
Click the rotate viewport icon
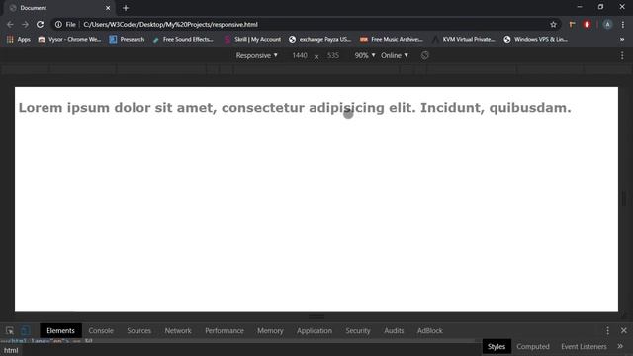(x=424, y=55)
